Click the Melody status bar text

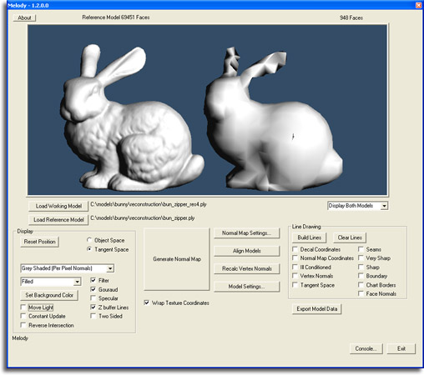tap(20, 338)
